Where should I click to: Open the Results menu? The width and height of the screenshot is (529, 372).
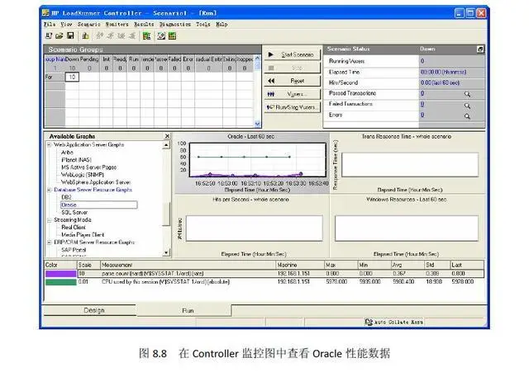144,24
